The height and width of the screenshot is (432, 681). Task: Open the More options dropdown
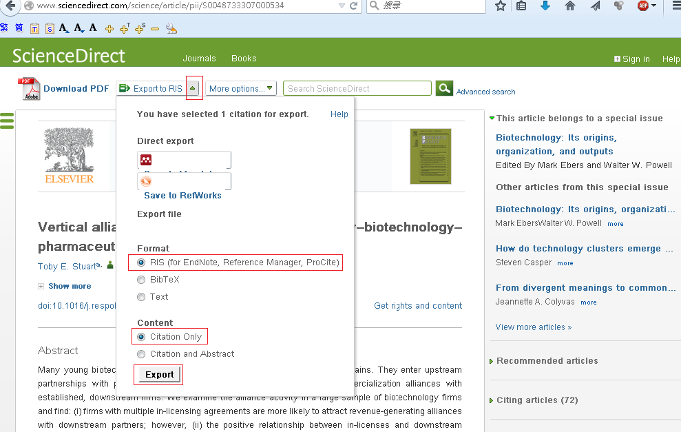click(240, 89)
